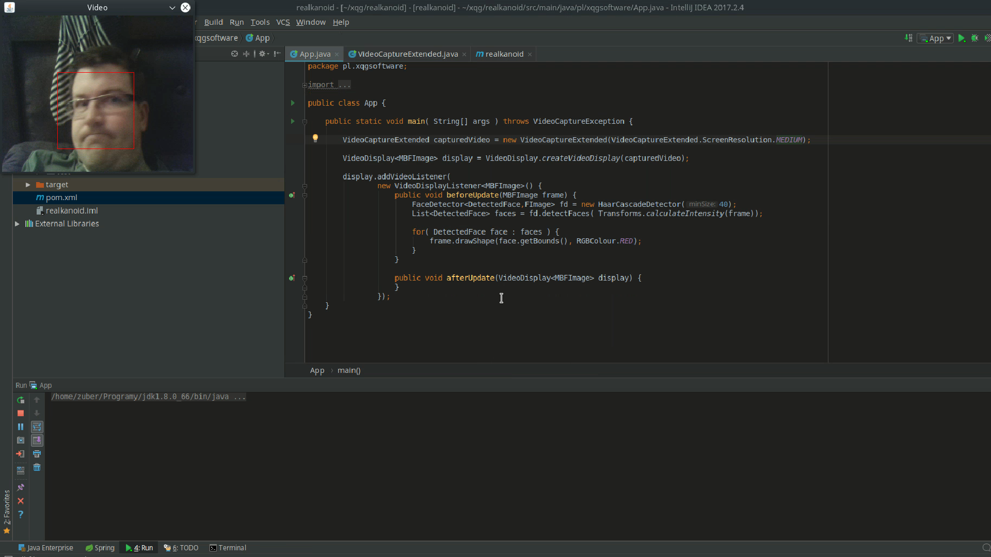Open the App run configuration dropdown
The image size is (991, 557).
[935, 38]
